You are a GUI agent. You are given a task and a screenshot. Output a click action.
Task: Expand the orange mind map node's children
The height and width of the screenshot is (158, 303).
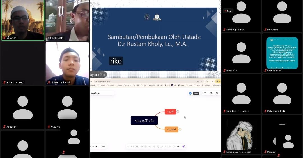(x=180, y=129)
